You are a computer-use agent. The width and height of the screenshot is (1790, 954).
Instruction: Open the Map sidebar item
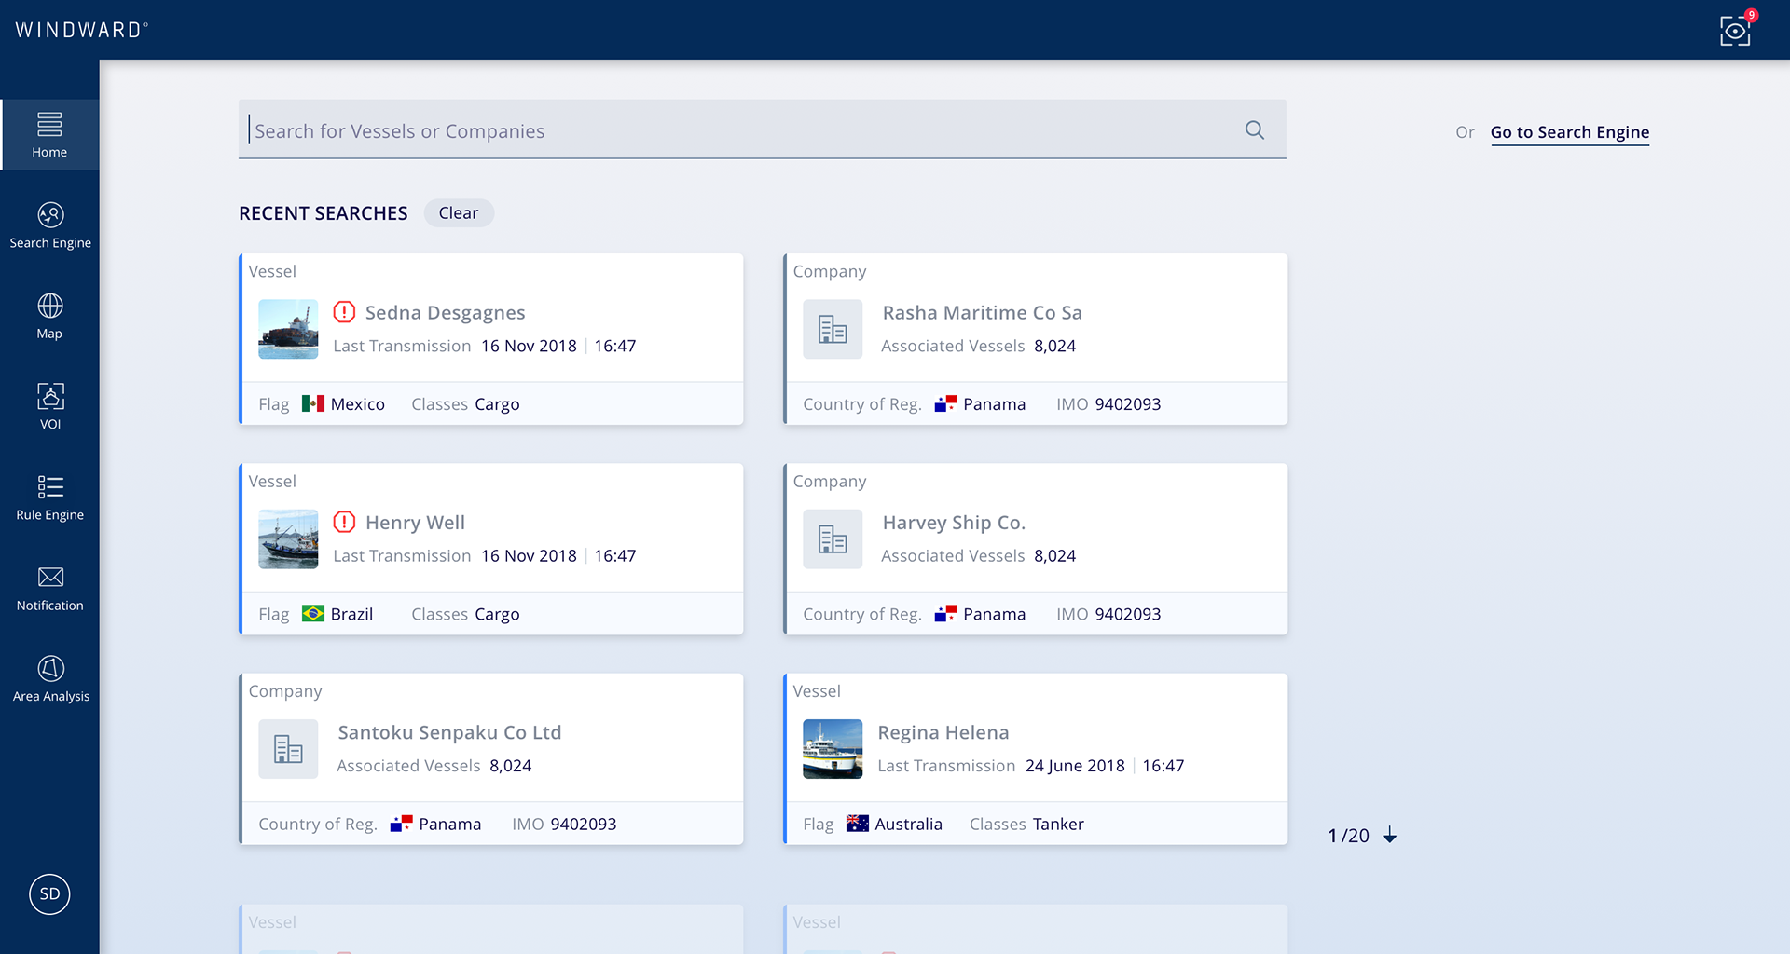[49, 317]
